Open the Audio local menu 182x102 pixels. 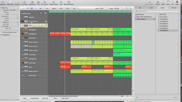[x=68, y=8]
